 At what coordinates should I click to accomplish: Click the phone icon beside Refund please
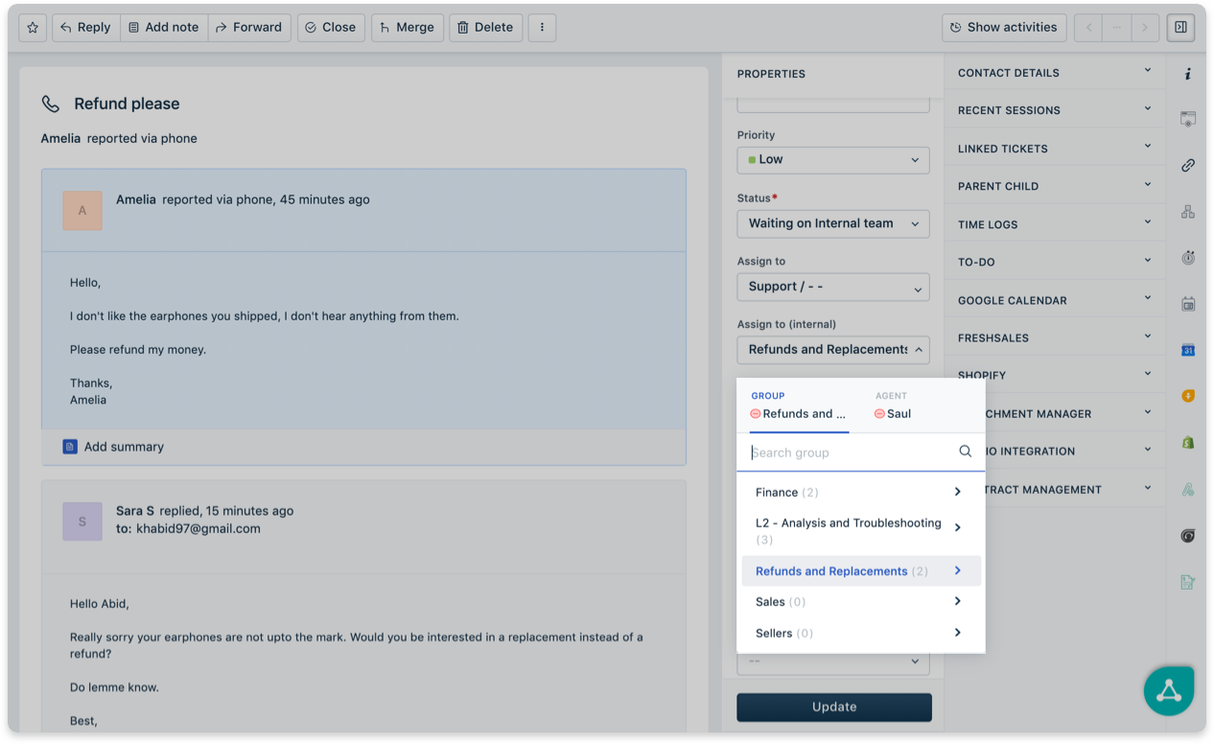coord(50,104)
